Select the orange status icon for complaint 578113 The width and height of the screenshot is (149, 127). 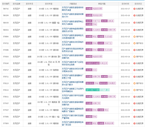click(x=134, y=83)
